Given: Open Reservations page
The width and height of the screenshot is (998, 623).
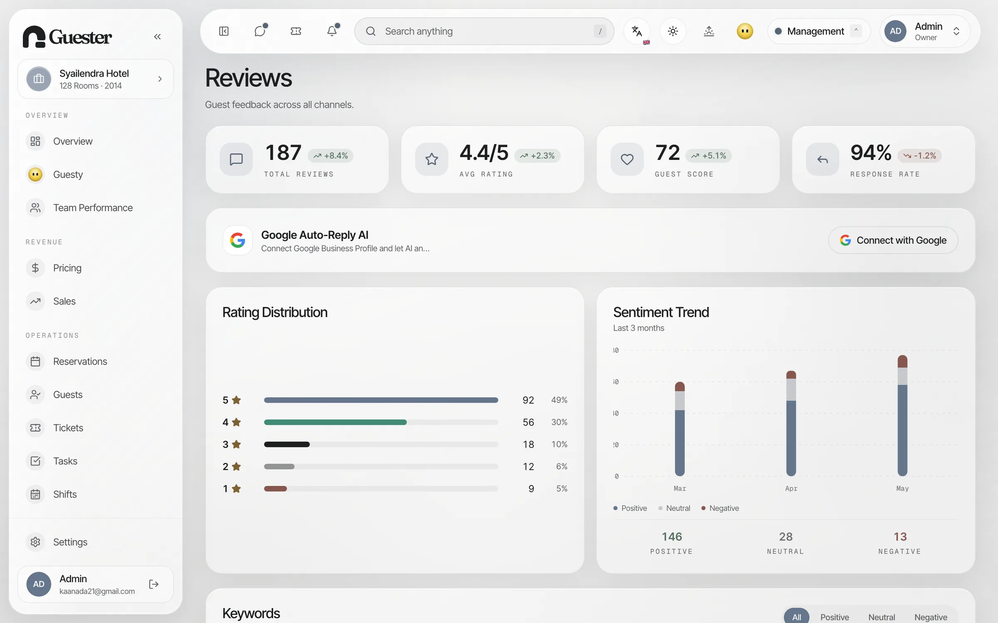Looking at the screenshot, I should [x=96, y=361].
